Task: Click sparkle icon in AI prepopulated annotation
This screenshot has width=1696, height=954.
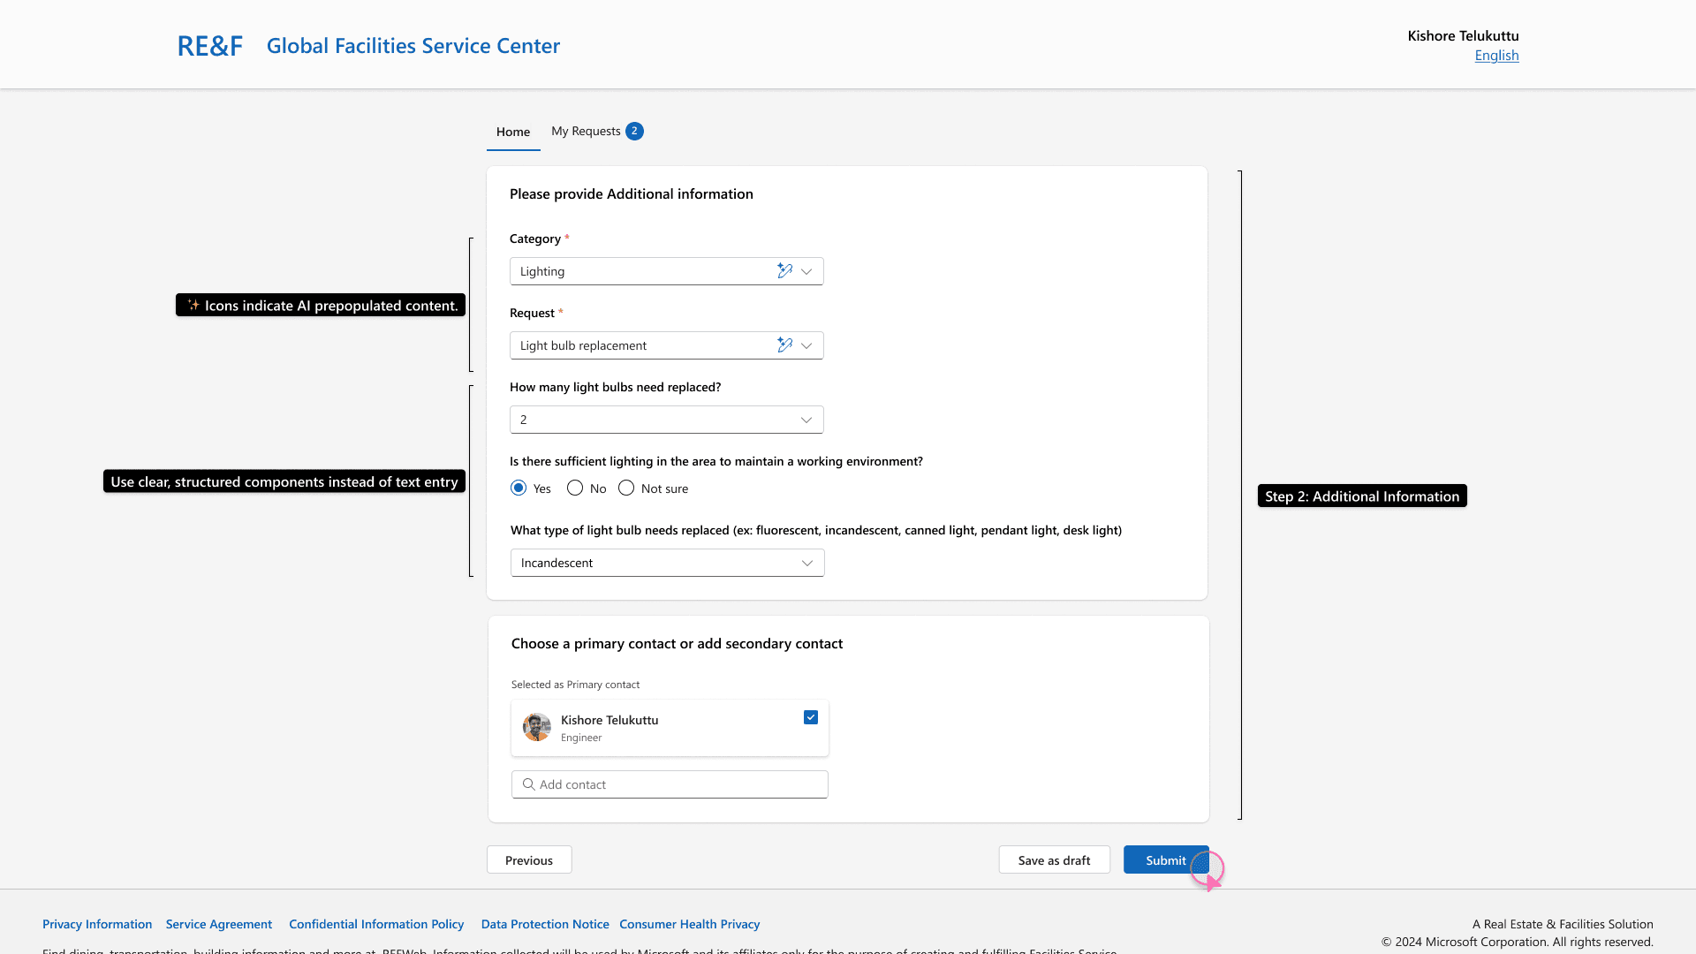Action: point(193,306)
